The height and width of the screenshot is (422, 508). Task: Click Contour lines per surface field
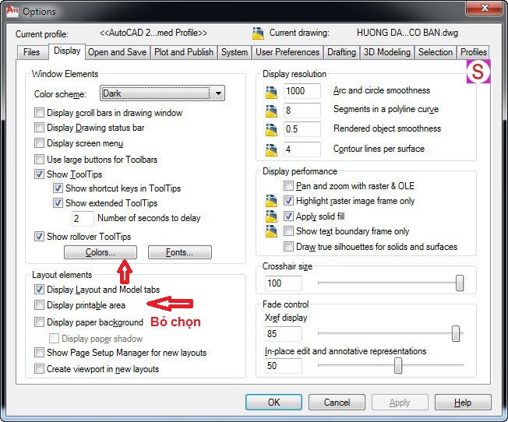[302, 149]
